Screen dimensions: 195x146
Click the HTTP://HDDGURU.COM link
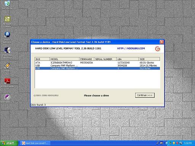point(131,48)
